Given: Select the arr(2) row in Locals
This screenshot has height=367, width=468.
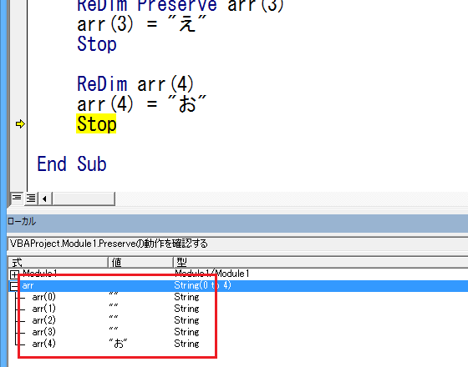Looking at the screenshot, I should tap(238, 320).
